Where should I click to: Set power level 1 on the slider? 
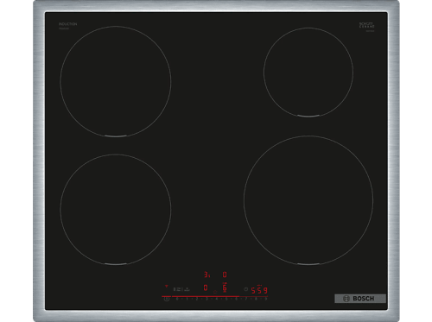point(187,299)
